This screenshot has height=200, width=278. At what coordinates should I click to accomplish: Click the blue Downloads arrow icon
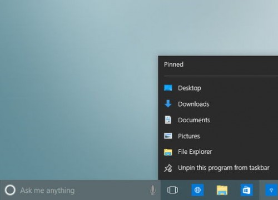(x=168, y=104)
